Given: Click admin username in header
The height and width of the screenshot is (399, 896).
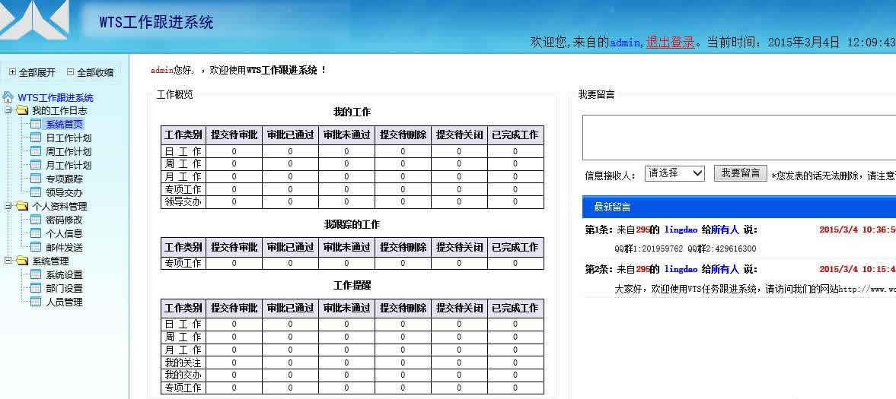Looking at the screenshot, I should (x=625, y=43).
